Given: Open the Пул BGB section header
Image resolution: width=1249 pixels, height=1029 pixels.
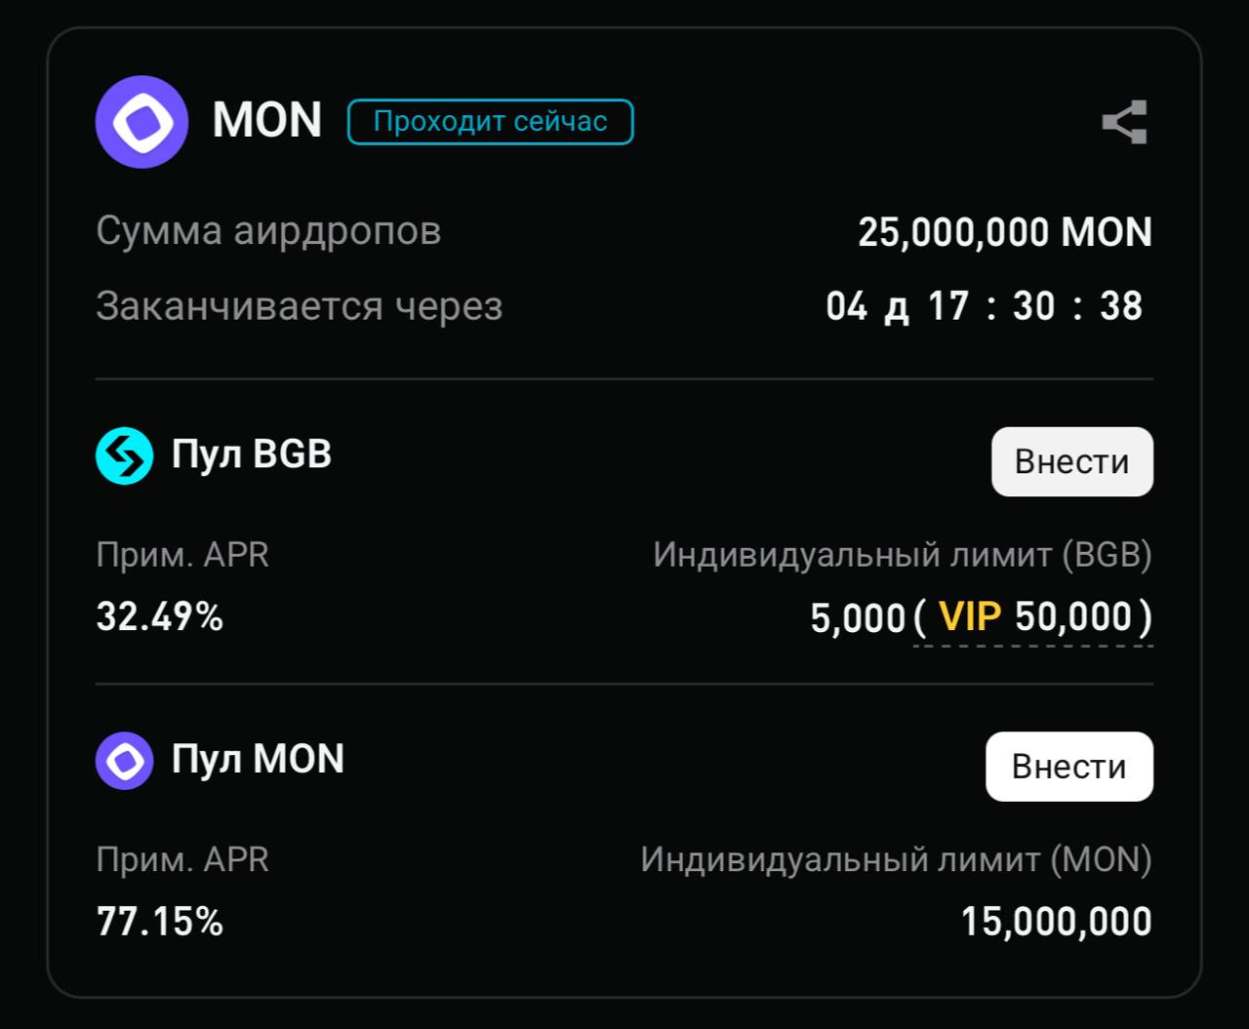Looking at the screenshot, I should coord(250,455).
